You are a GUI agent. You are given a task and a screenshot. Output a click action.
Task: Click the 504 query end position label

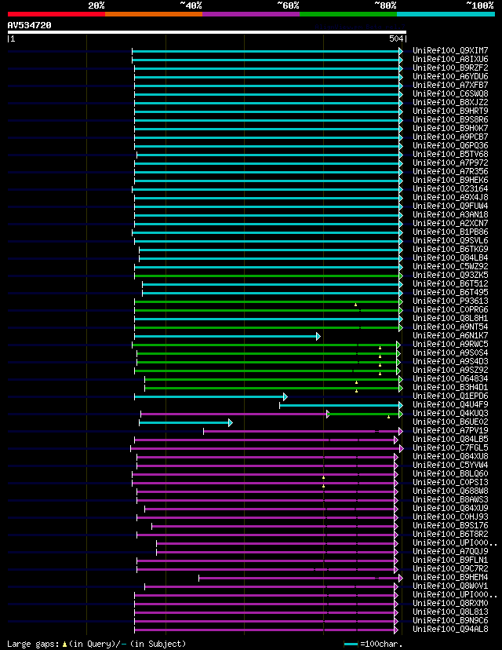pos(396,39)
